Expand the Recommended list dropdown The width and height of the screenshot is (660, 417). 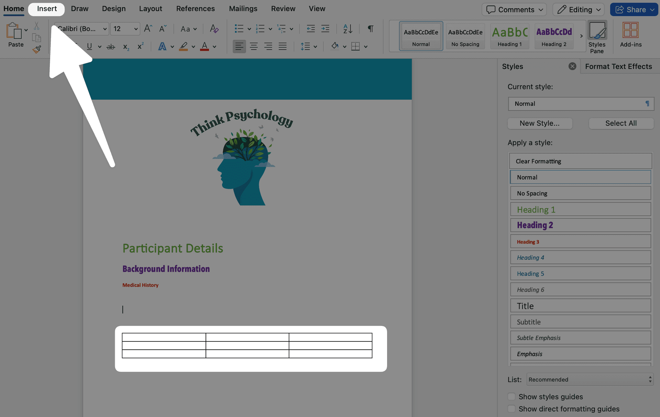pyautogui.click(x=590, y=379)
